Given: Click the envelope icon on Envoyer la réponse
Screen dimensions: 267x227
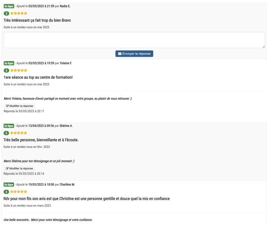Looking at the screenshot, I should (x=120, y=54).
